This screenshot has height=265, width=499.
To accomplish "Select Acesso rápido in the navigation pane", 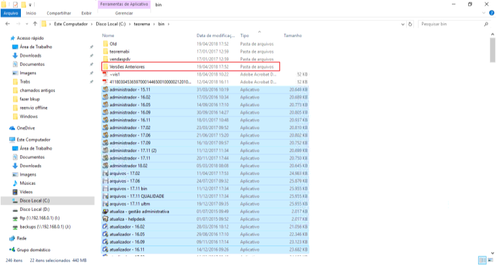I will coord(30,38).
